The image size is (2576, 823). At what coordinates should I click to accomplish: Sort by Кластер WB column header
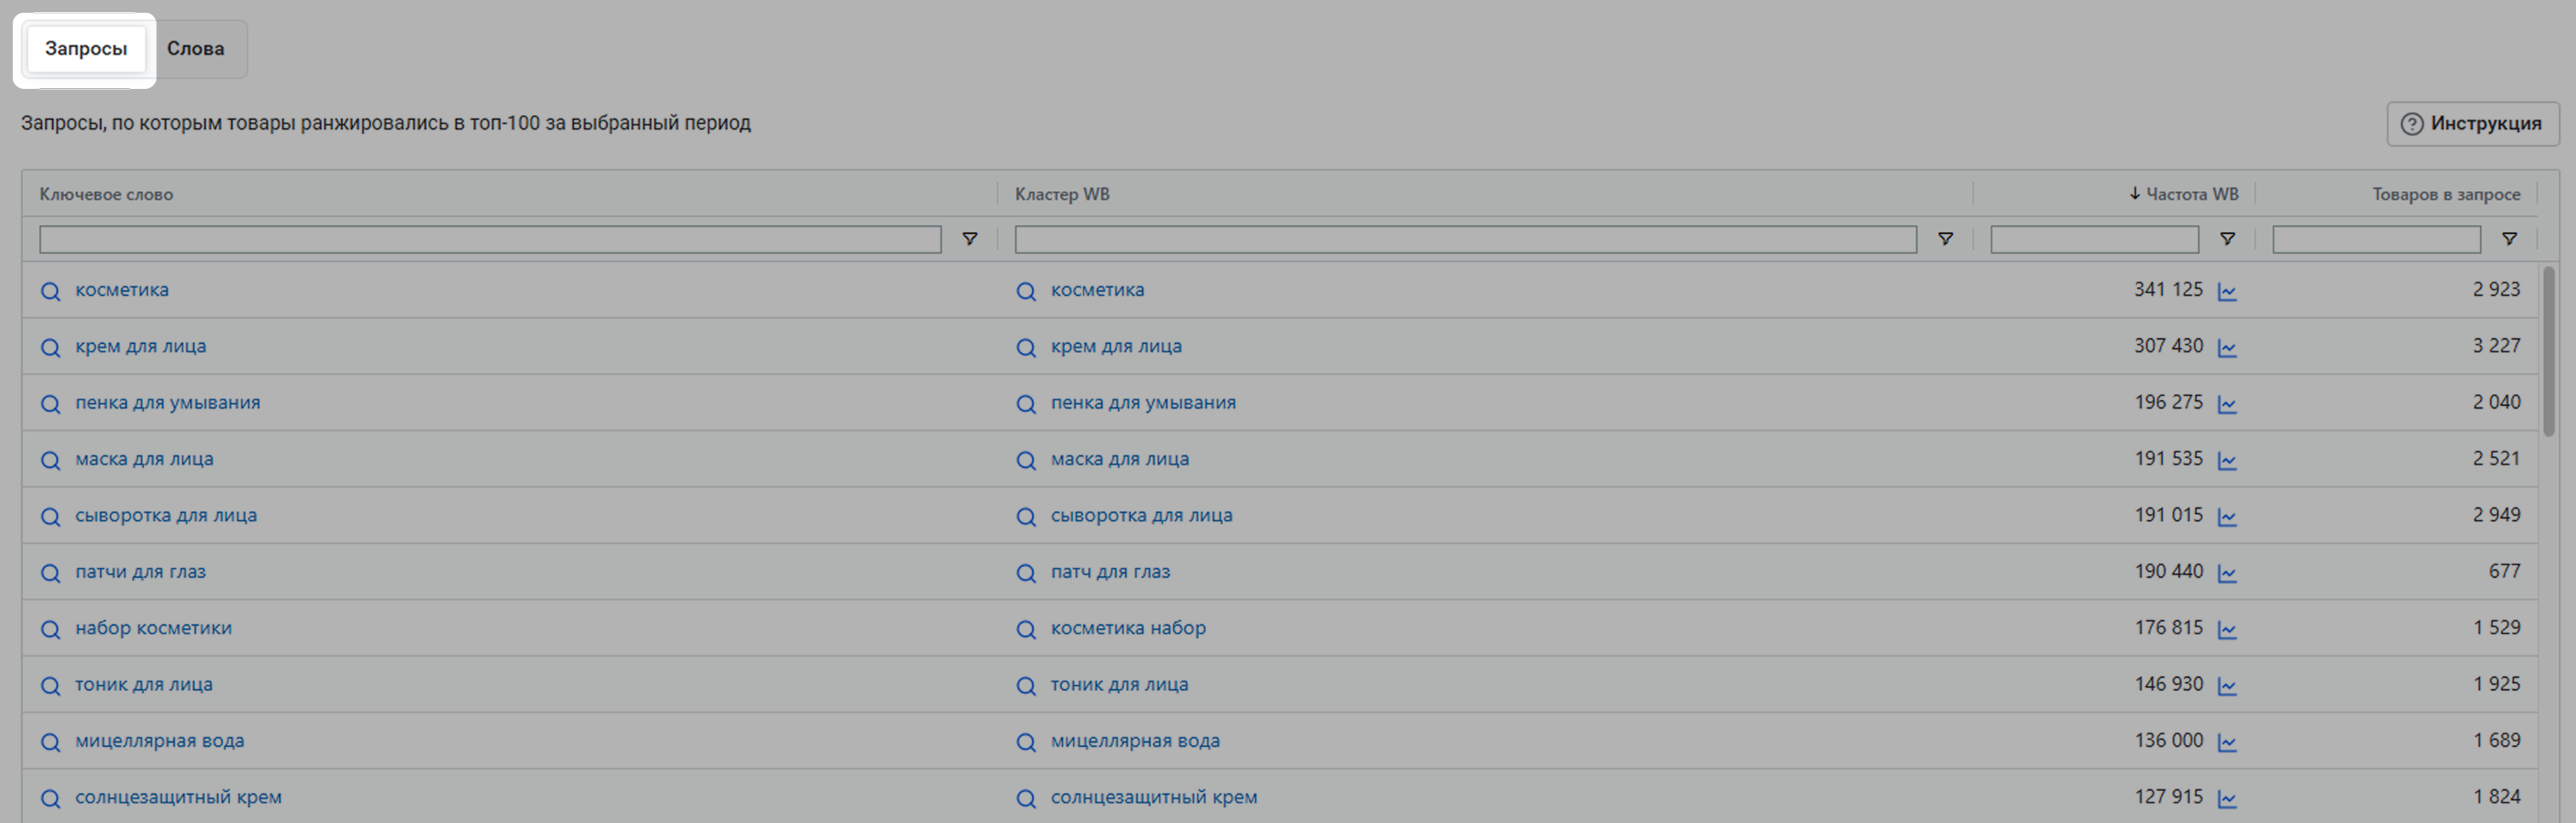click(1062, 194)
